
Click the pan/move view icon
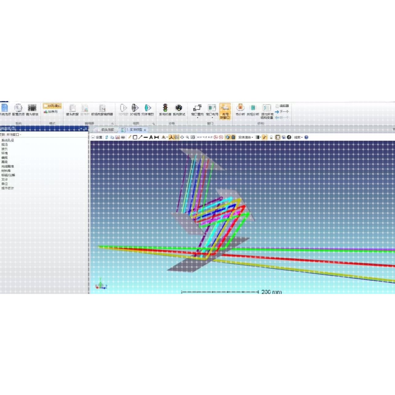pyautogui.click(x=182, y=137)
